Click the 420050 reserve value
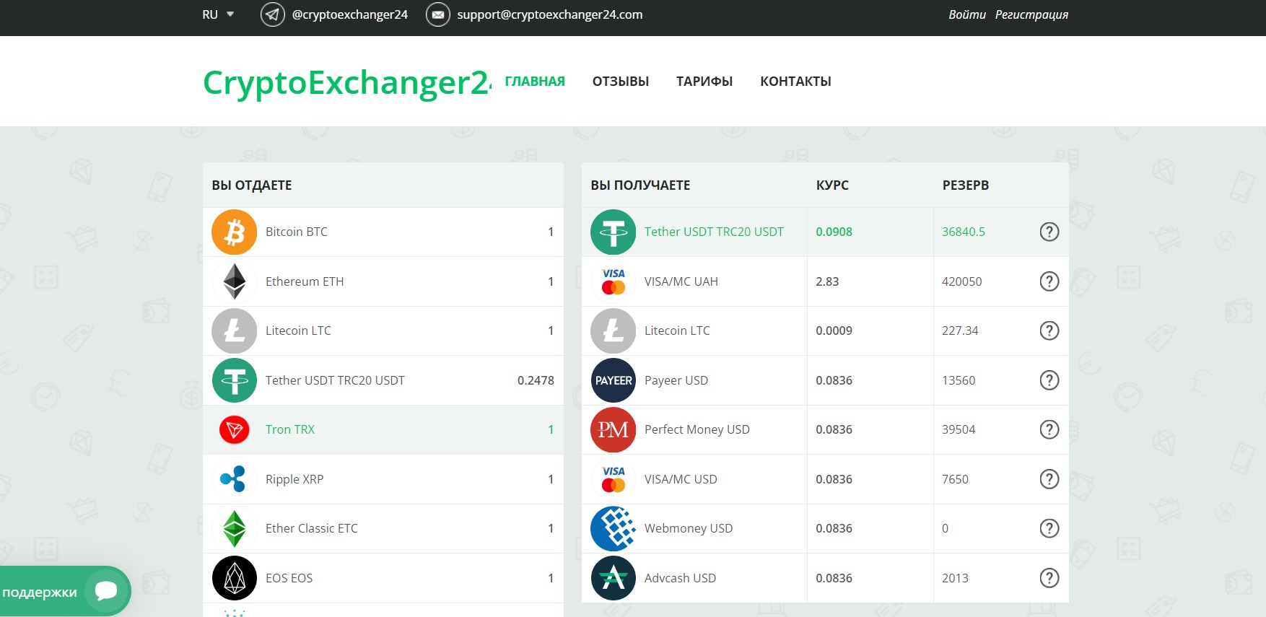1266x617 pixels. point(961,281)
